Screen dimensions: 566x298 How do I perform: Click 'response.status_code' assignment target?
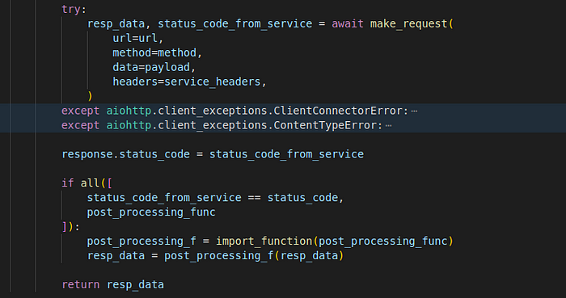pyautogui.click(x=125, y=154)
